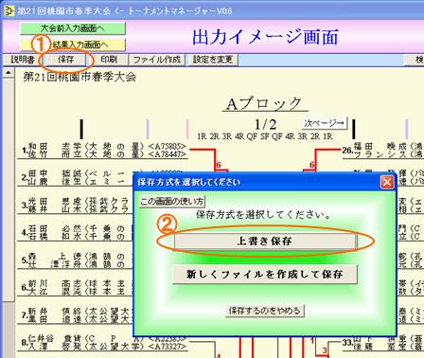Open 設定を変更 settings button
The image size is (424, 358).
pos(213,60)
